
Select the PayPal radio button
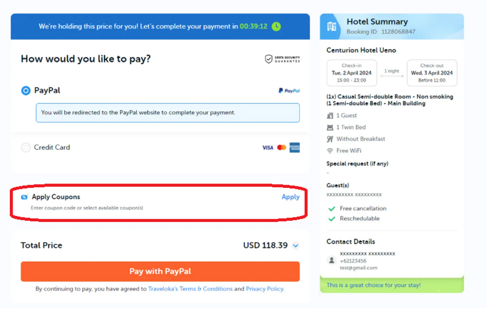tap(25, 91)
